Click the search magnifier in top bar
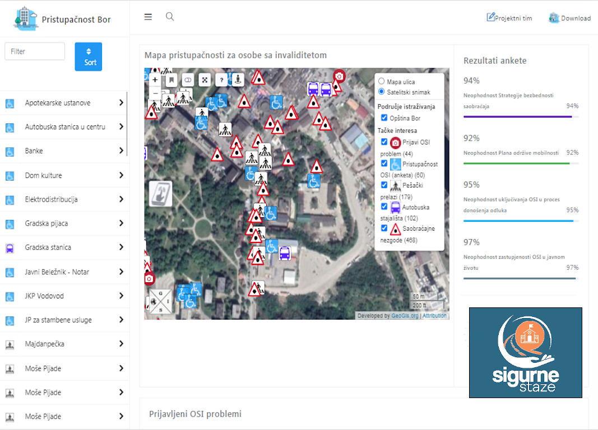 (x=170, y=17)
